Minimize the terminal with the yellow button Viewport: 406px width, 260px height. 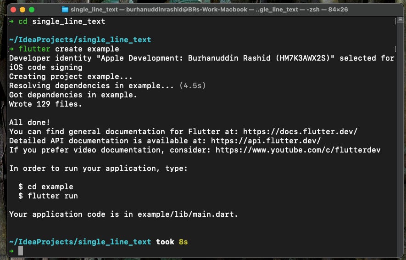(x=22, y=10)
